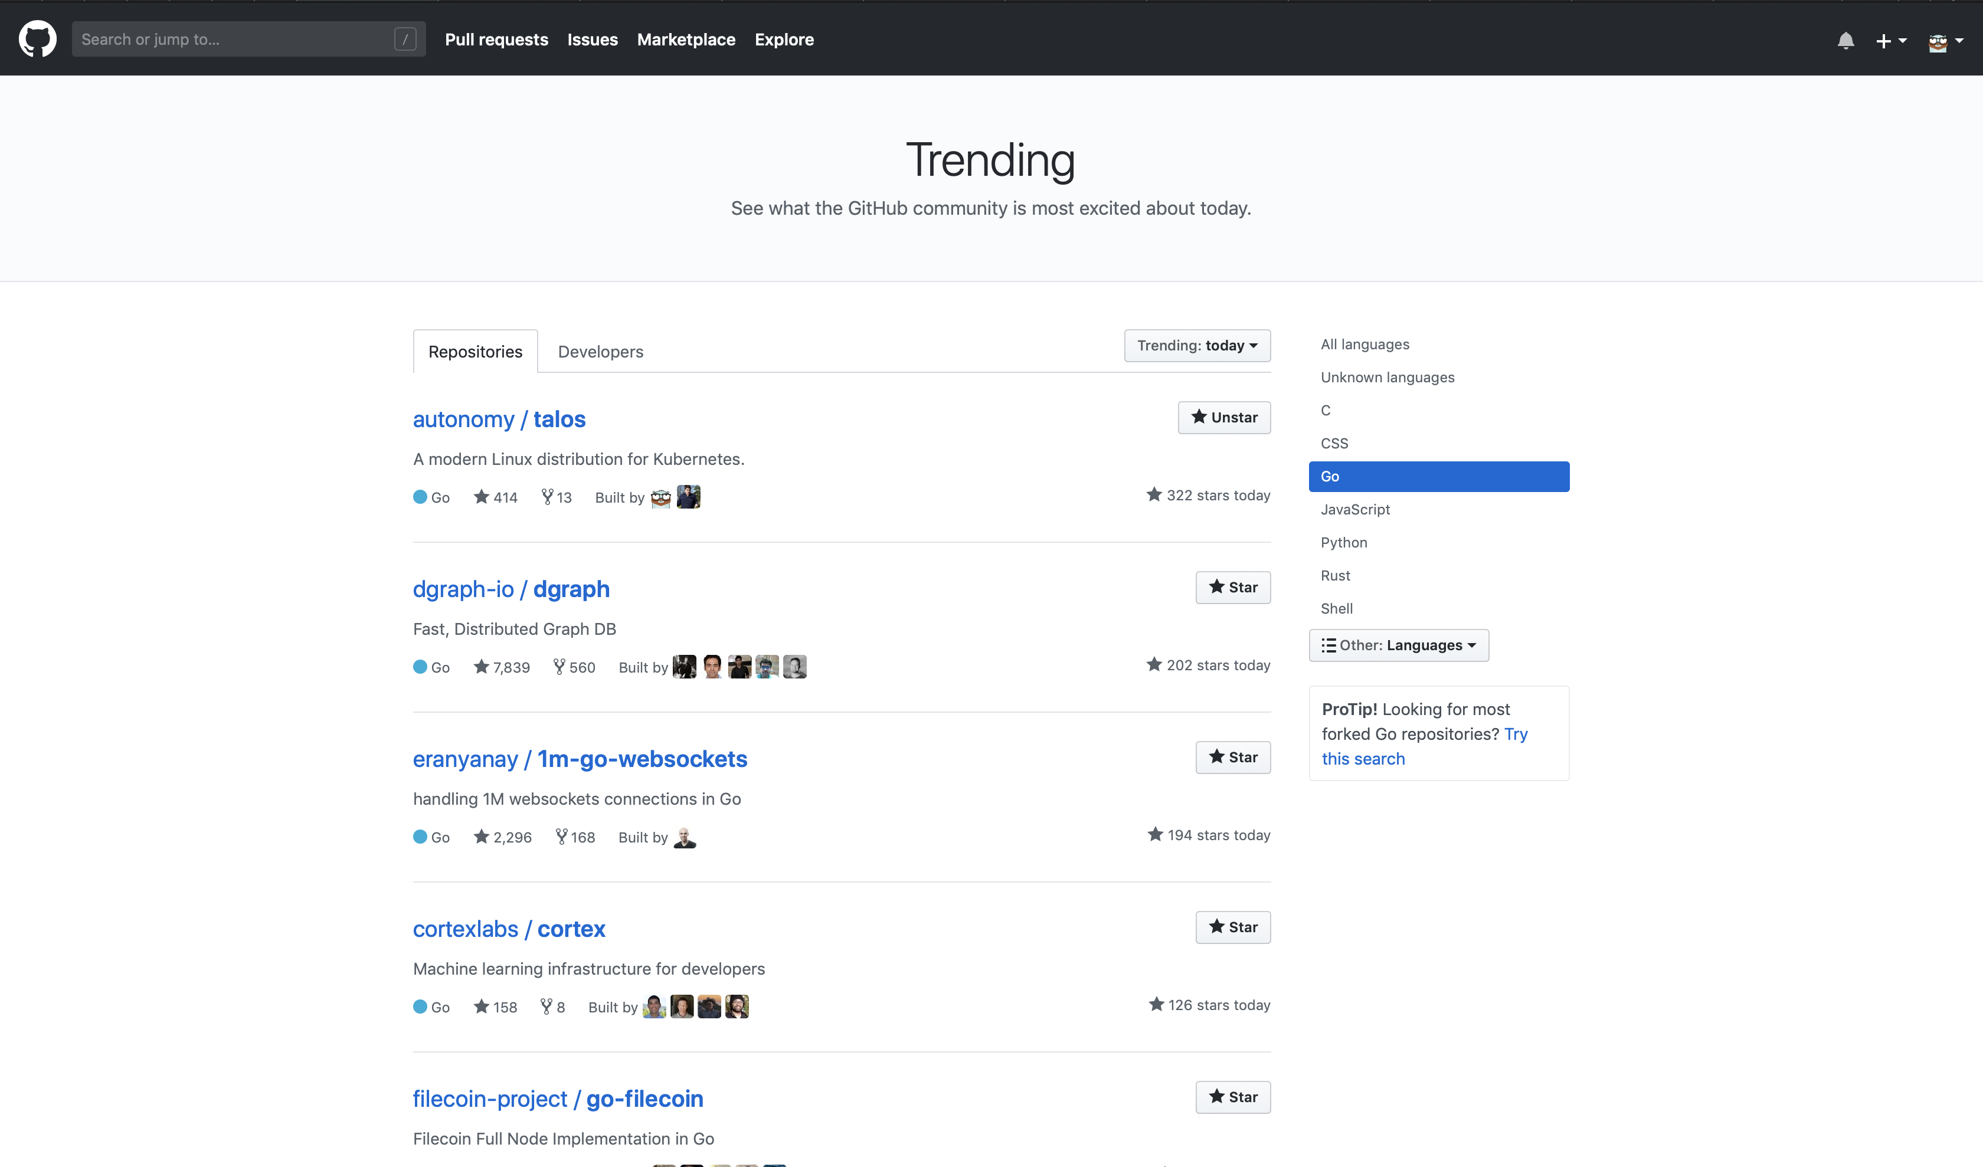Viewport: 1983px width, 1167px height.
Task: Open the Trending: today date range dropdown
Action: click(x=1197, y=345)
